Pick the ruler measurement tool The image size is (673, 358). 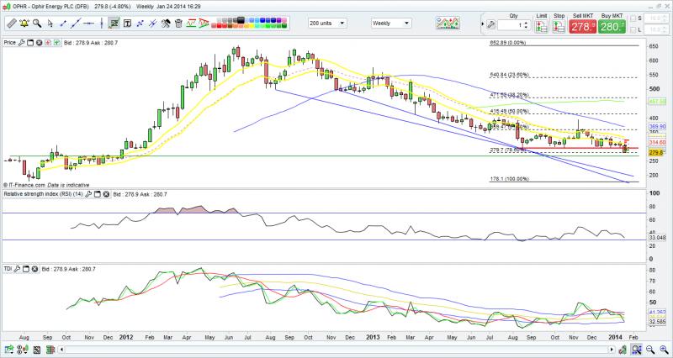pos(11,24)
